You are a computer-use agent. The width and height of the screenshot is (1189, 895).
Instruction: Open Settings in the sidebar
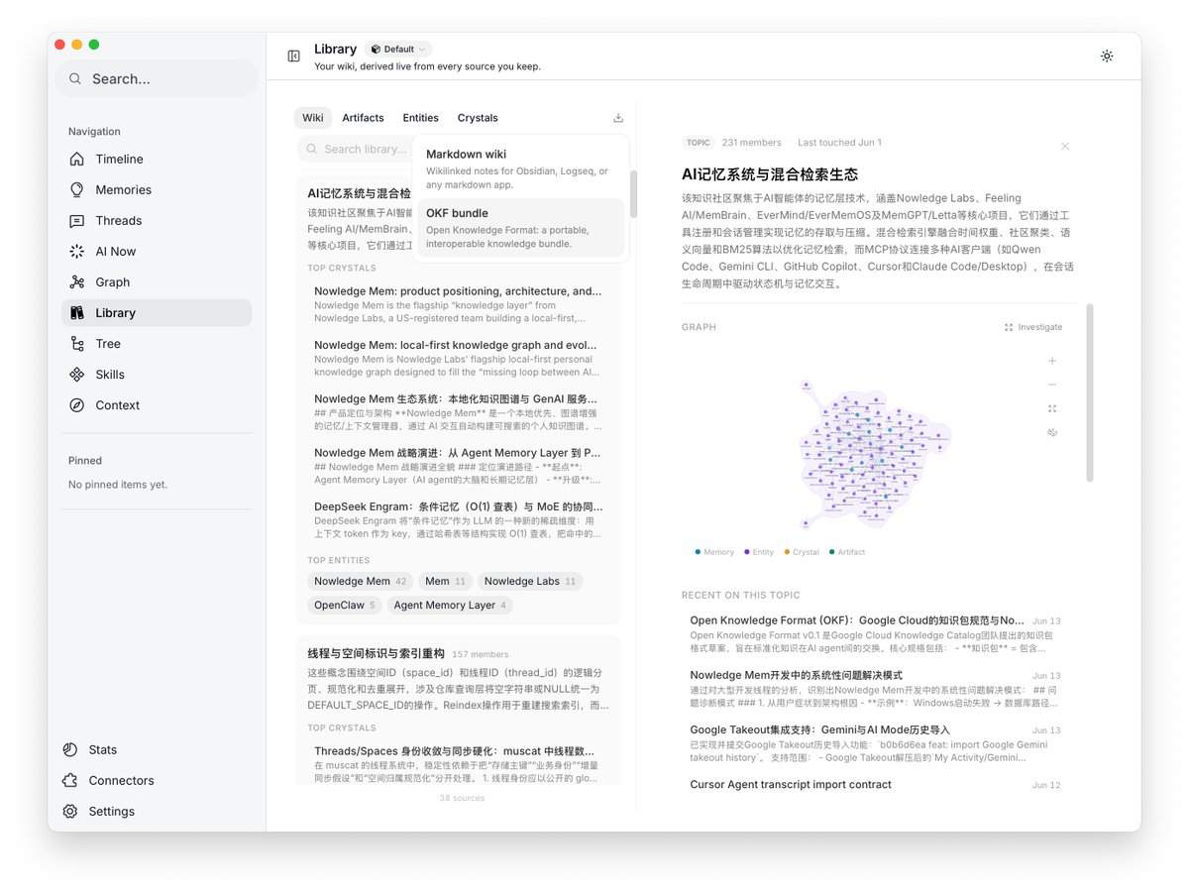(157, 811)
